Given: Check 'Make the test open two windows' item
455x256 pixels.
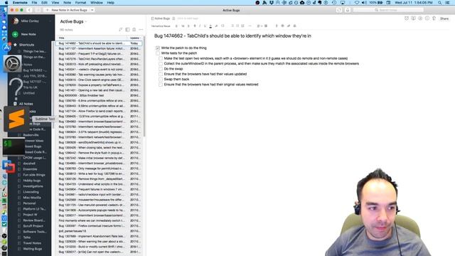Looking at the screenshot, I should click(161, 58).
